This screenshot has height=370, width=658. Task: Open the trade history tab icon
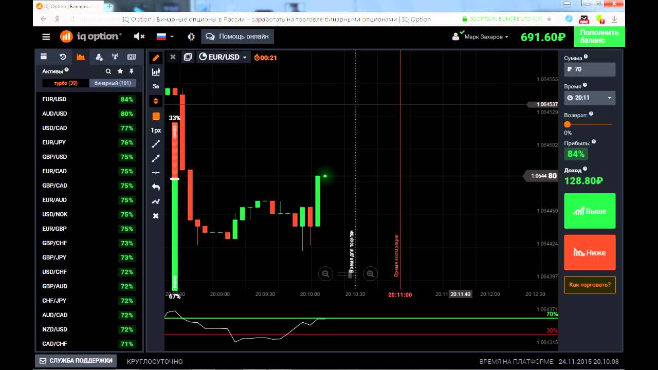pos(62,57)
